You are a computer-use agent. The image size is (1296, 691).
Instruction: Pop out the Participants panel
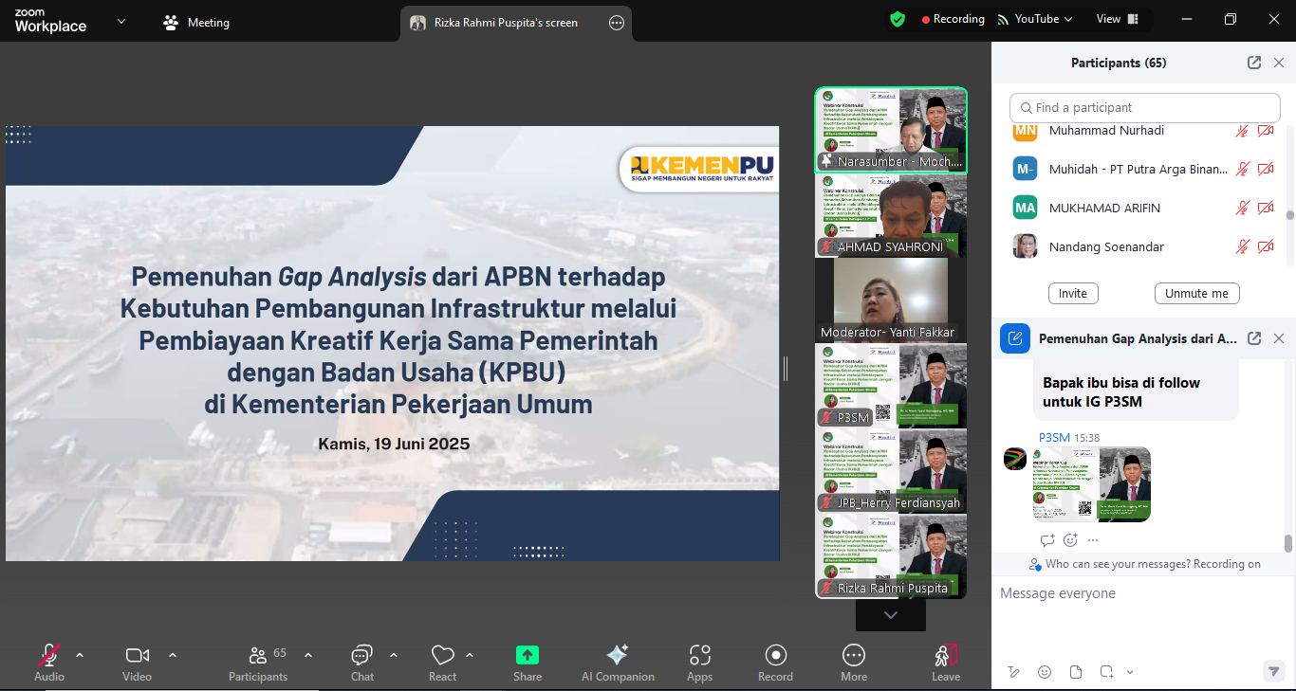click(1254, 63)
